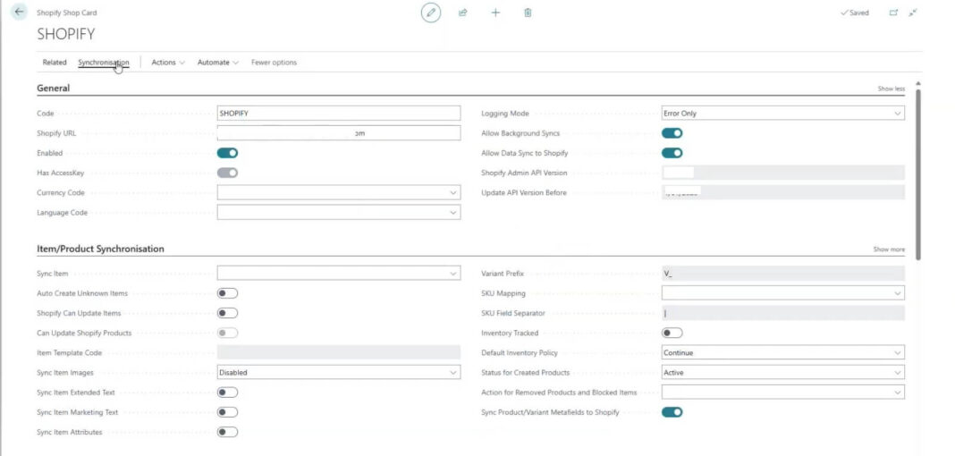Click Show more in Item/Product Synchronisation

coord(889,249)
